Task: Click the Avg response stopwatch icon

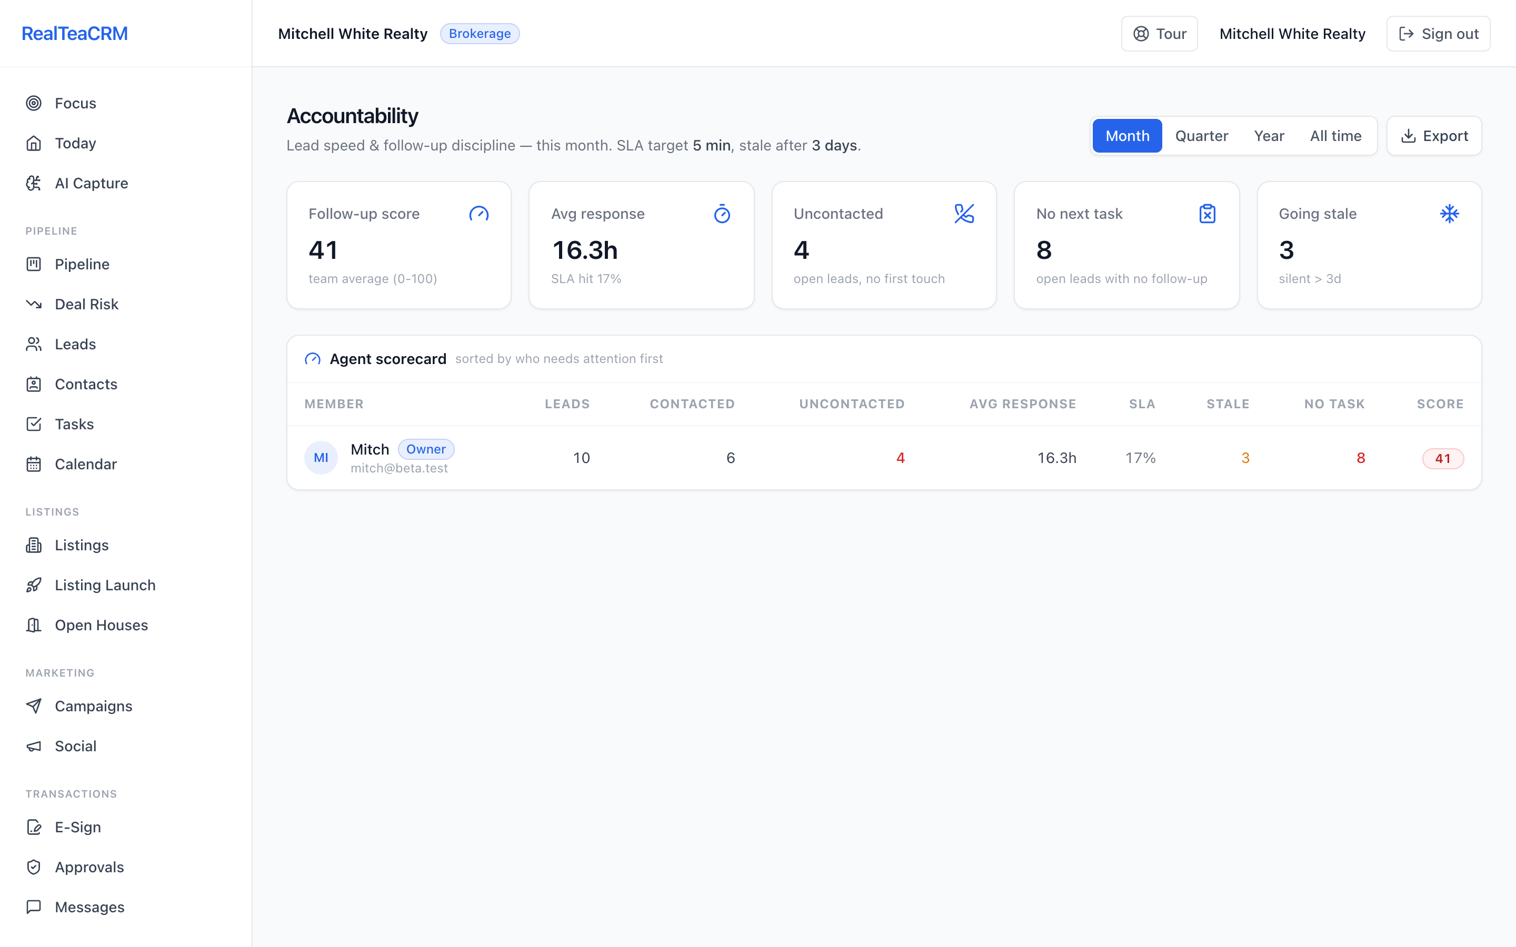Action: [722, 214]
